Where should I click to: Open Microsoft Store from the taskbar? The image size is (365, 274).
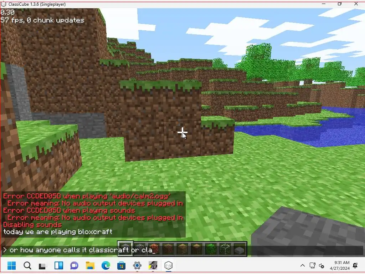tap(121, 265)
